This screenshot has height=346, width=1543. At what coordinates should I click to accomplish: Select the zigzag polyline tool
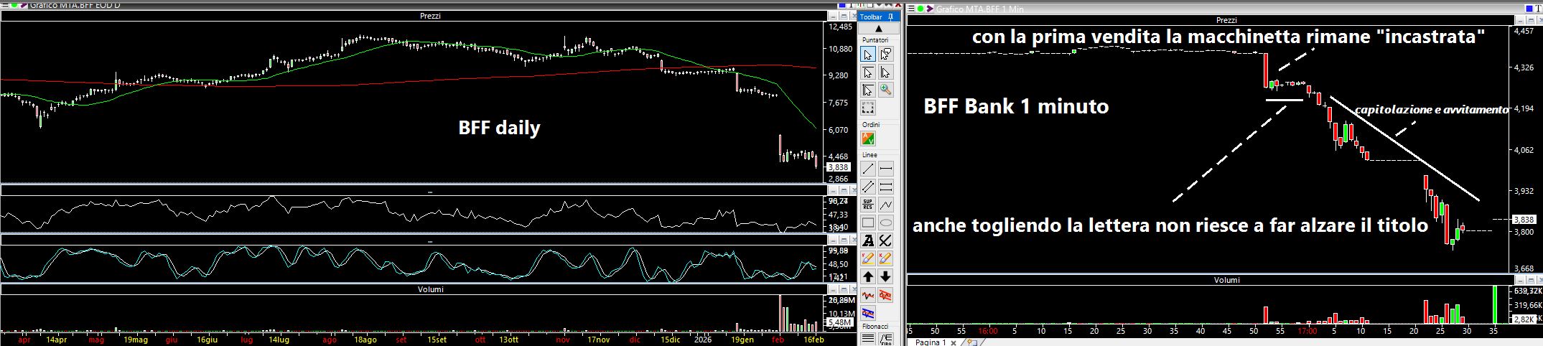(x=886, y=205)
